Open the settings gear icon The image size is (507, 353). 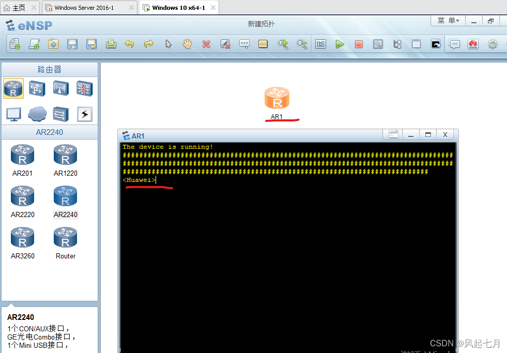493,44
